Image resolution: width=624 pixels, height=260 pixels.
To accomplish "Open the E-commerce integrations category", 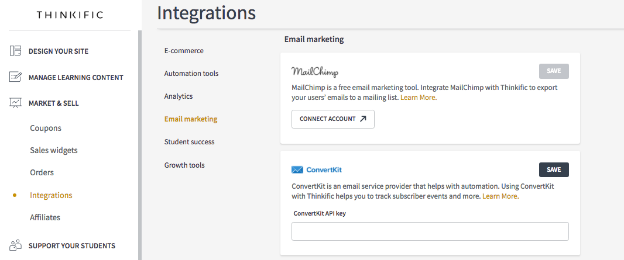I will point(184,51).
